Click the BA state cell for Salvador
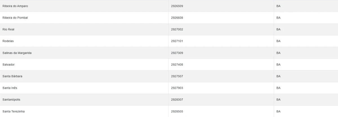The image size is (338, 117). pos(278,64)
